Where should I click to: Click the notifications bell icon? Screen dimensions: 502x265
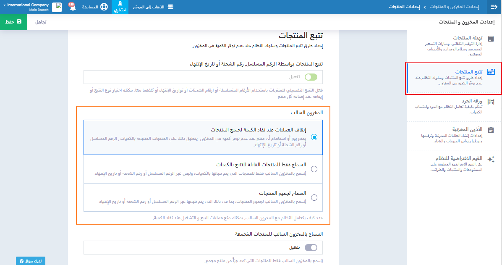click(x=72, y=7)
